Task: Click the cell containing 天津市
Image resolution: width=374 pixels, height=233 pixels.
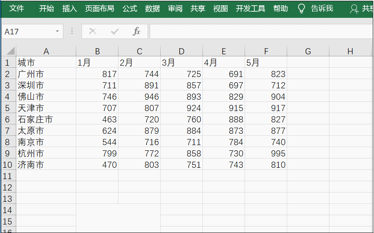Action: [x=46, y=108]
